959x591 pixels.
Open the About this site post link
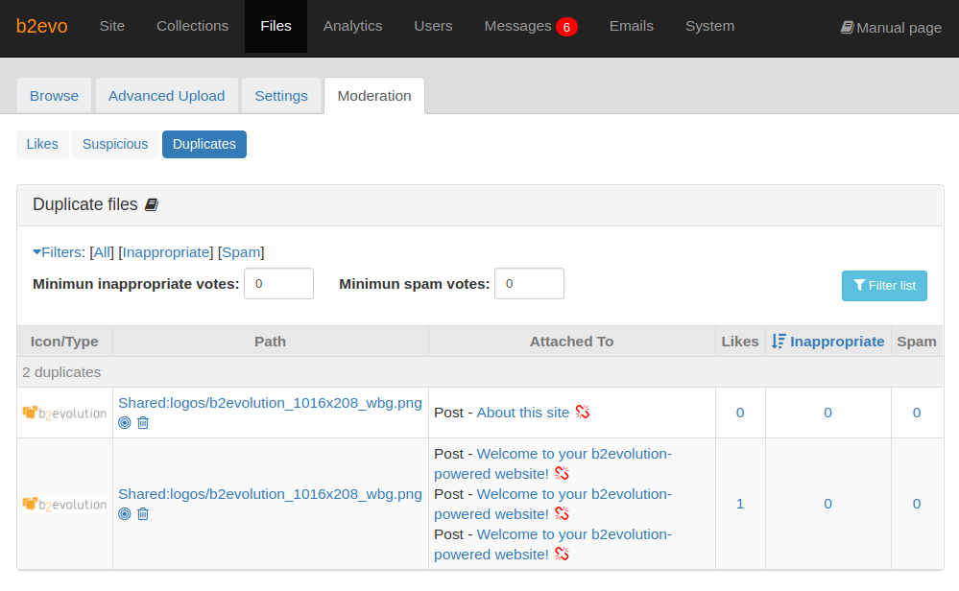tap(523, 413)
